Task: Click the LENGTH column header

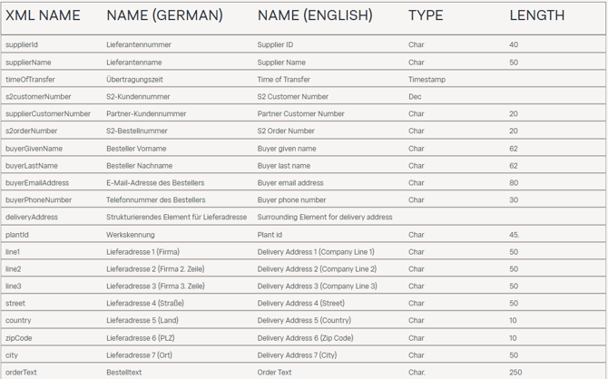Action: [x=536, y=15]
